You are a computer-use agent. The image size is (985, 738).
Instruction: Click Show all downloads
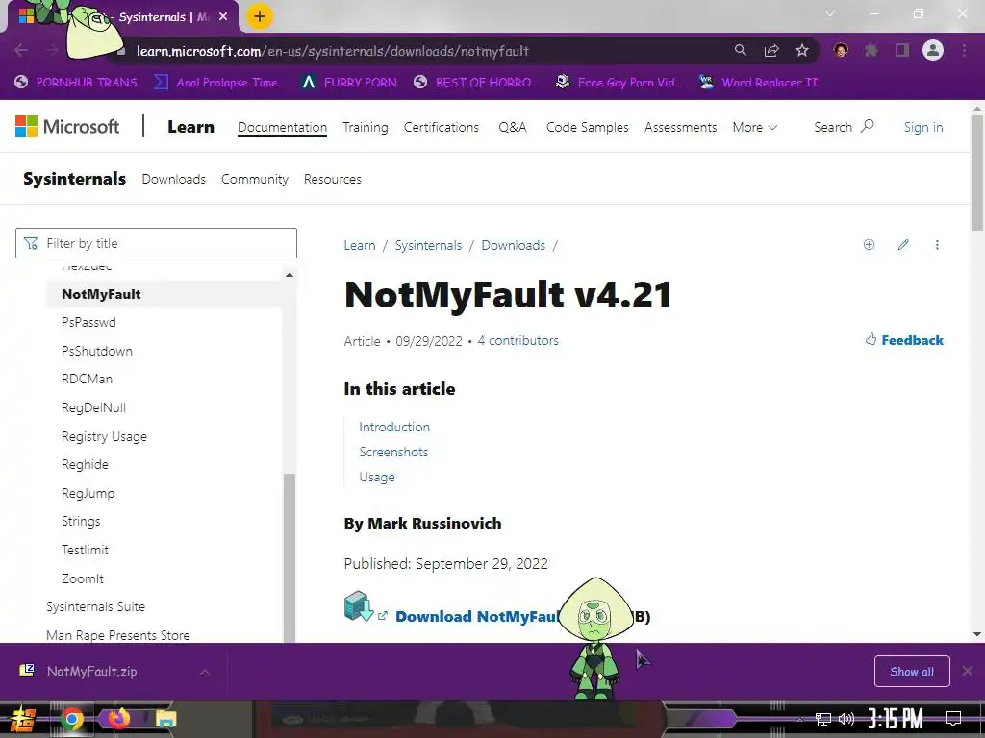pos(912,672)
